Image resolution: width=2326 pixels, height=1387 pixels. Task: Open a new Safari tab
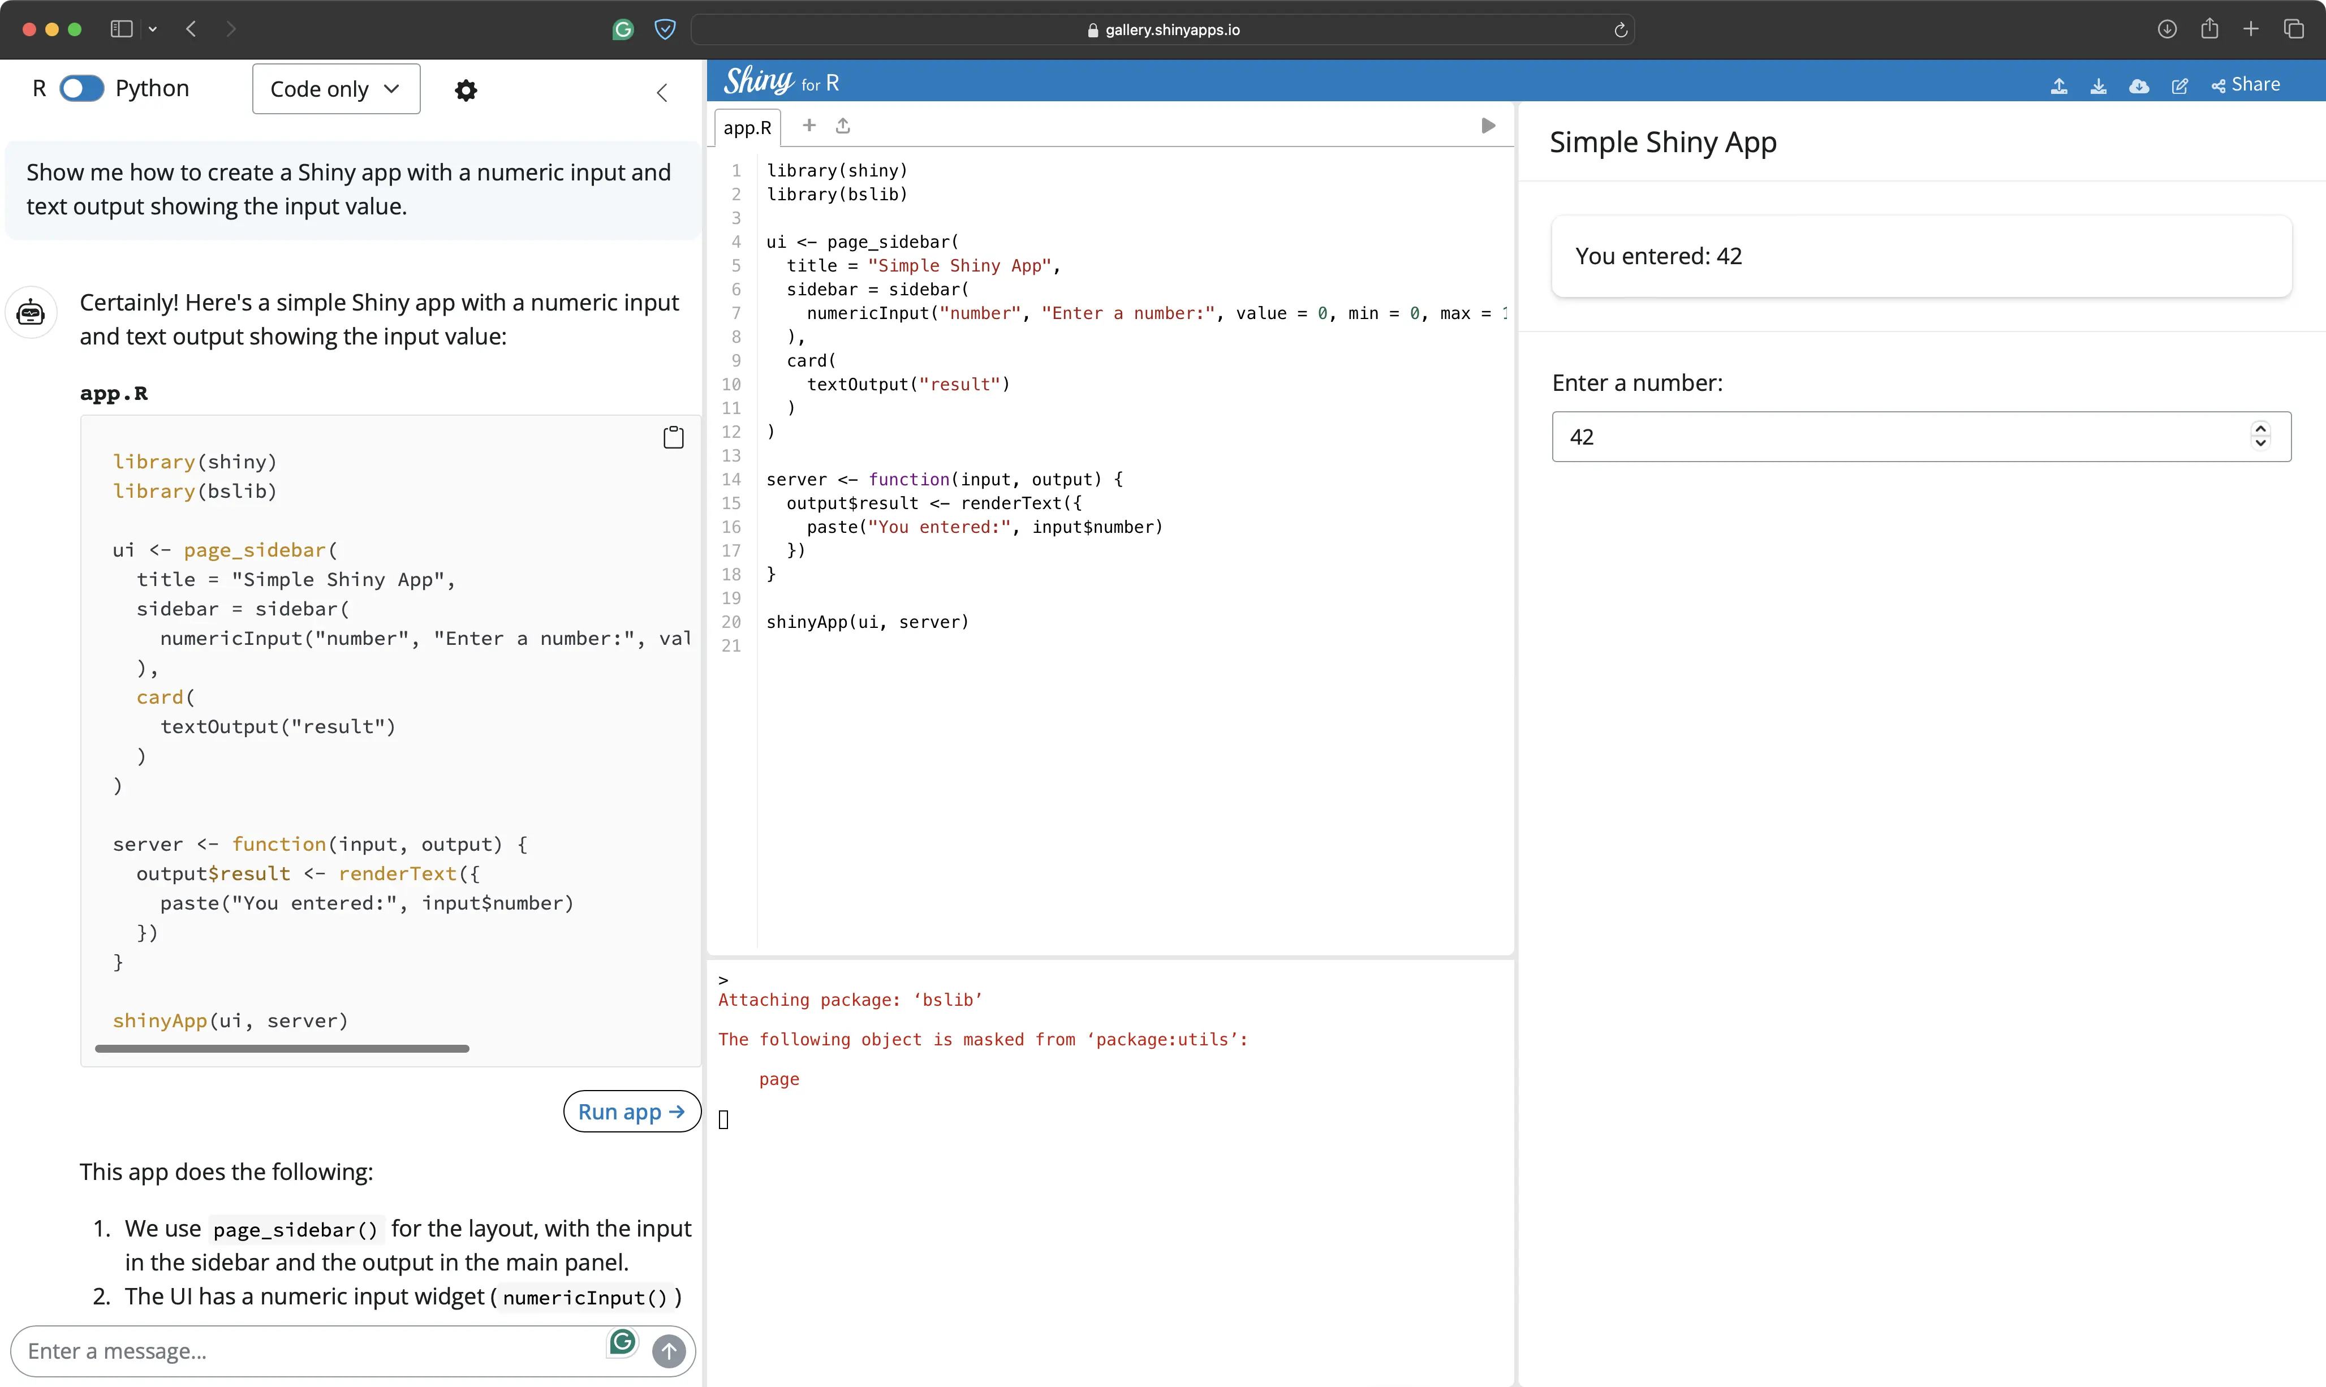(2251, 29)
